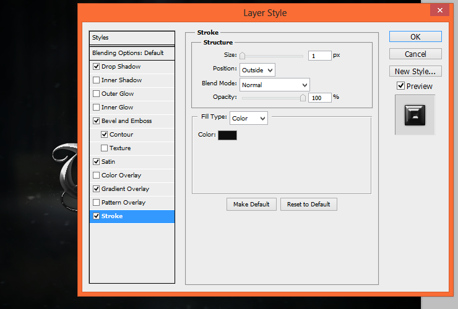Select Blending Options: Default entry
458x309 pixels.
coord(132,53)
